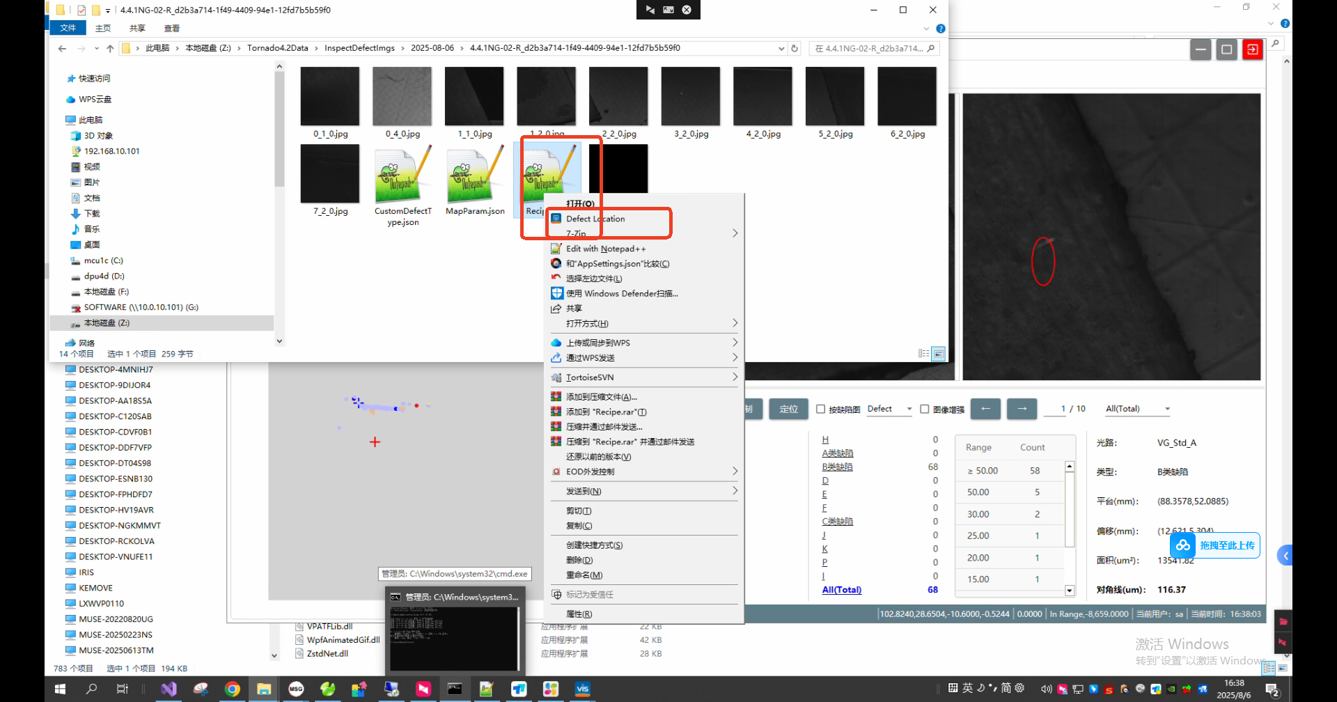Select Edit with Notepad++ menu entry
This screenshot has width=1337, height=702.
tap(605, 249)
